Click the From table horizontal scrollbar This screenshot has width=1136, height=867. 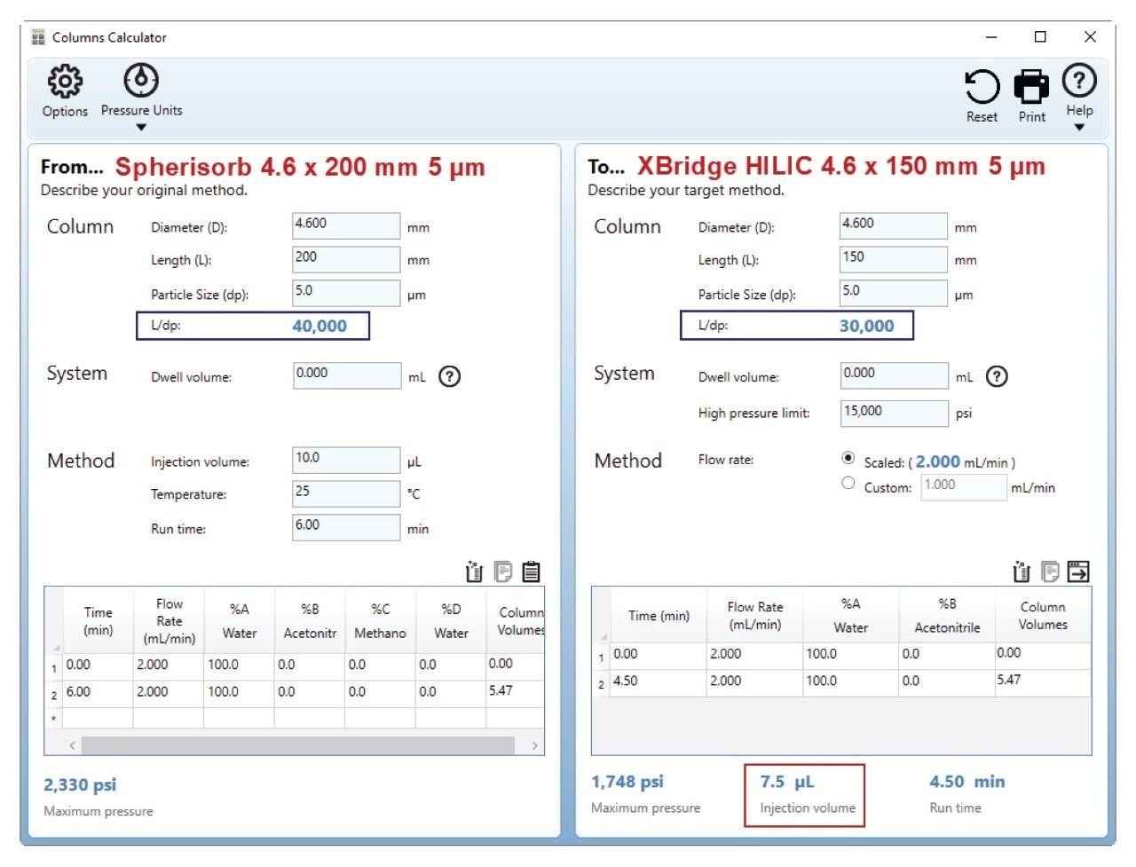tap(297, 745)
